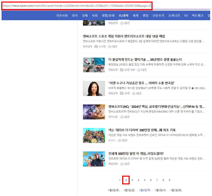Go to page 3 of results
This screenshot has width=212, height=196.
click(132, 180)
